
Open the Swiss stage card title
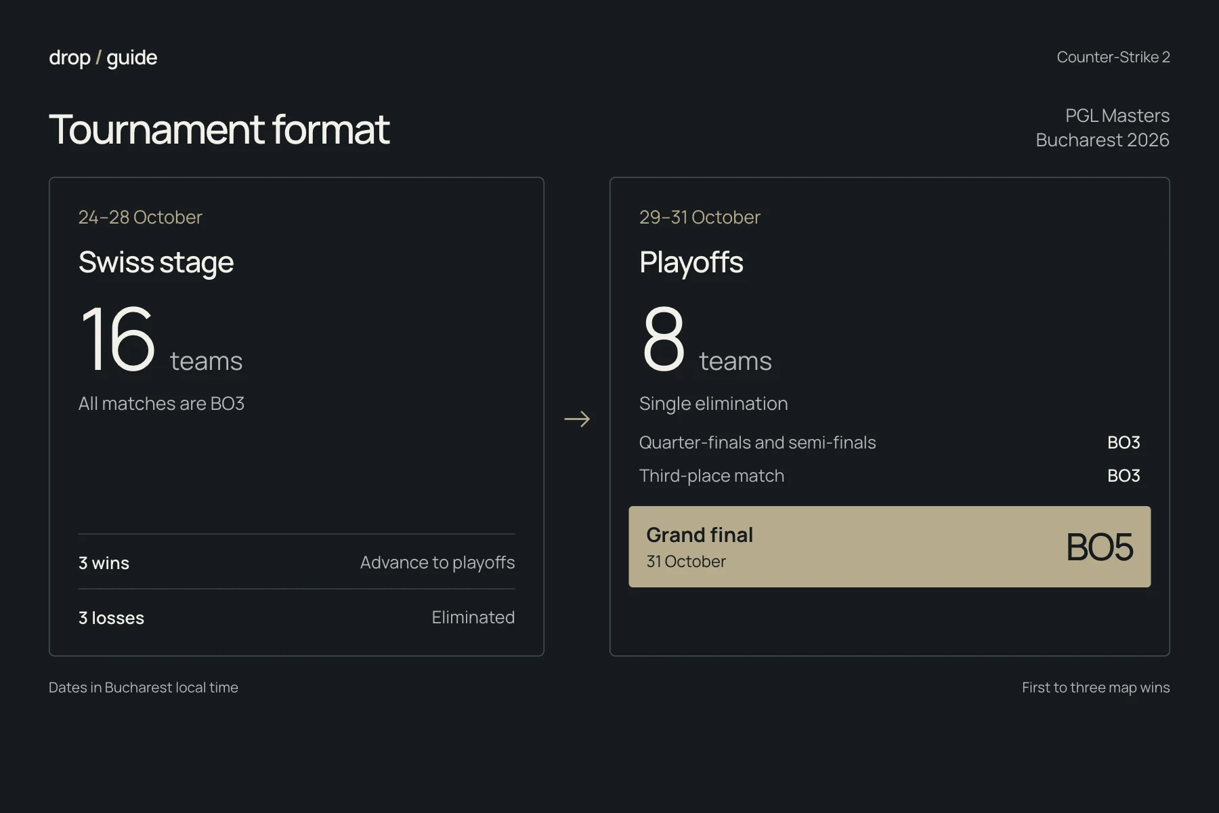(156, 262)
